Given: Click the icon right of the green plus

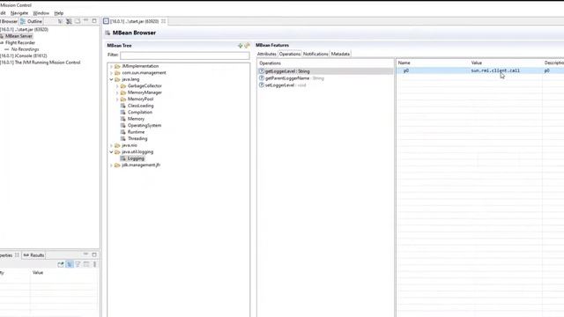Looking at the screenshot, I should click(247, 46).
